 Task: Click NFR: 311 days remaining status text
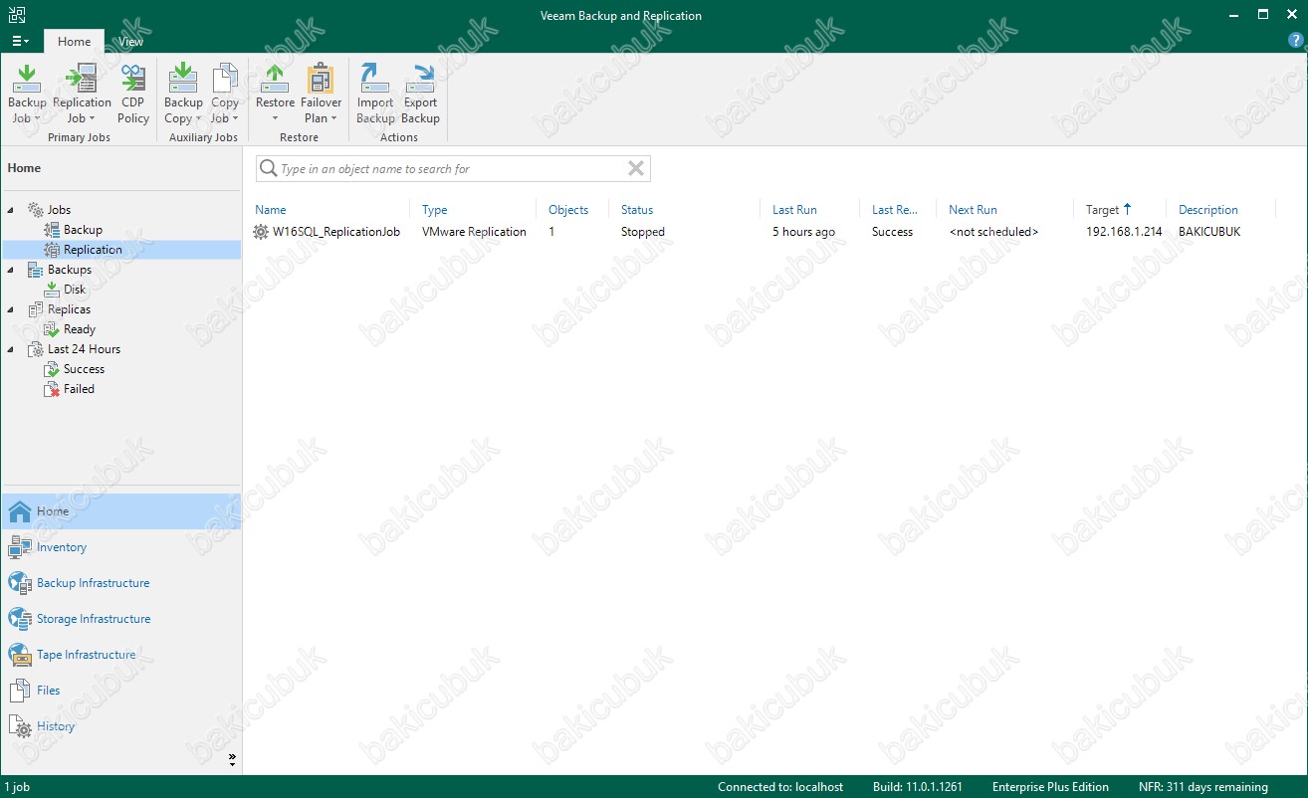click(1203, 787)
